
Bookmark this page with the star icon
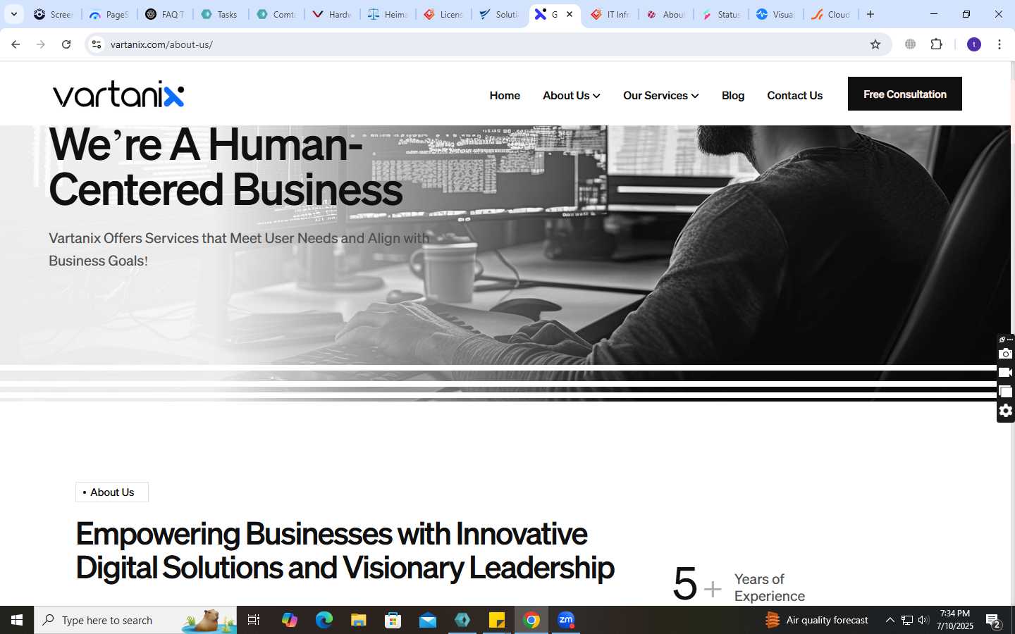pos(875,44)
